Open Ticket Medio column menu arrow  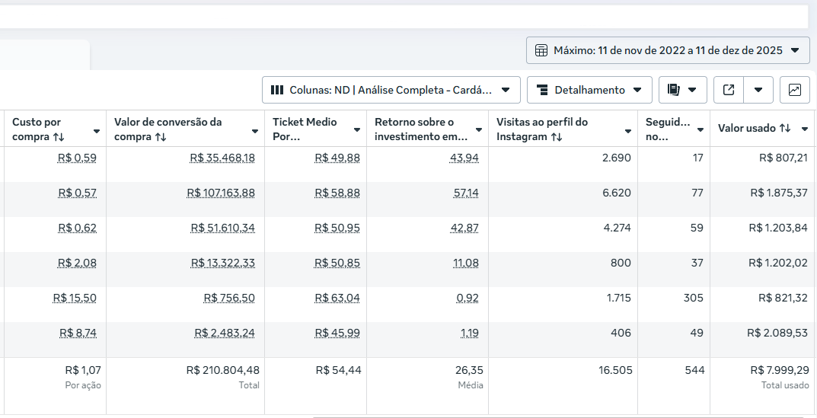(x=357, y=131)
